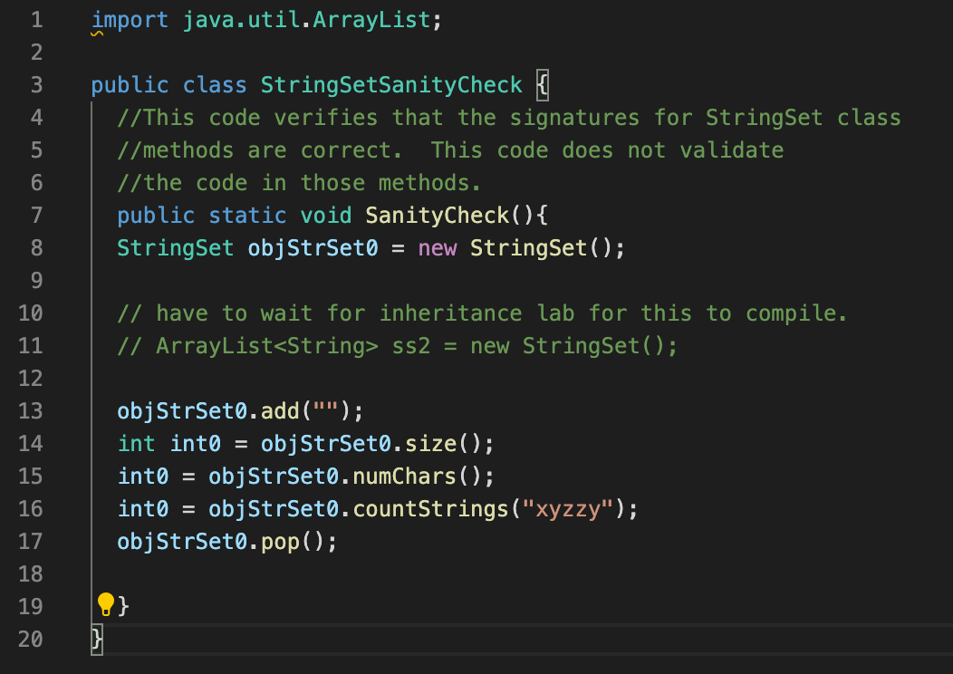This screenshot has height=674, width=953.
Task: Click the variable objStrSet0 on line 8
Action: point(312,247)
